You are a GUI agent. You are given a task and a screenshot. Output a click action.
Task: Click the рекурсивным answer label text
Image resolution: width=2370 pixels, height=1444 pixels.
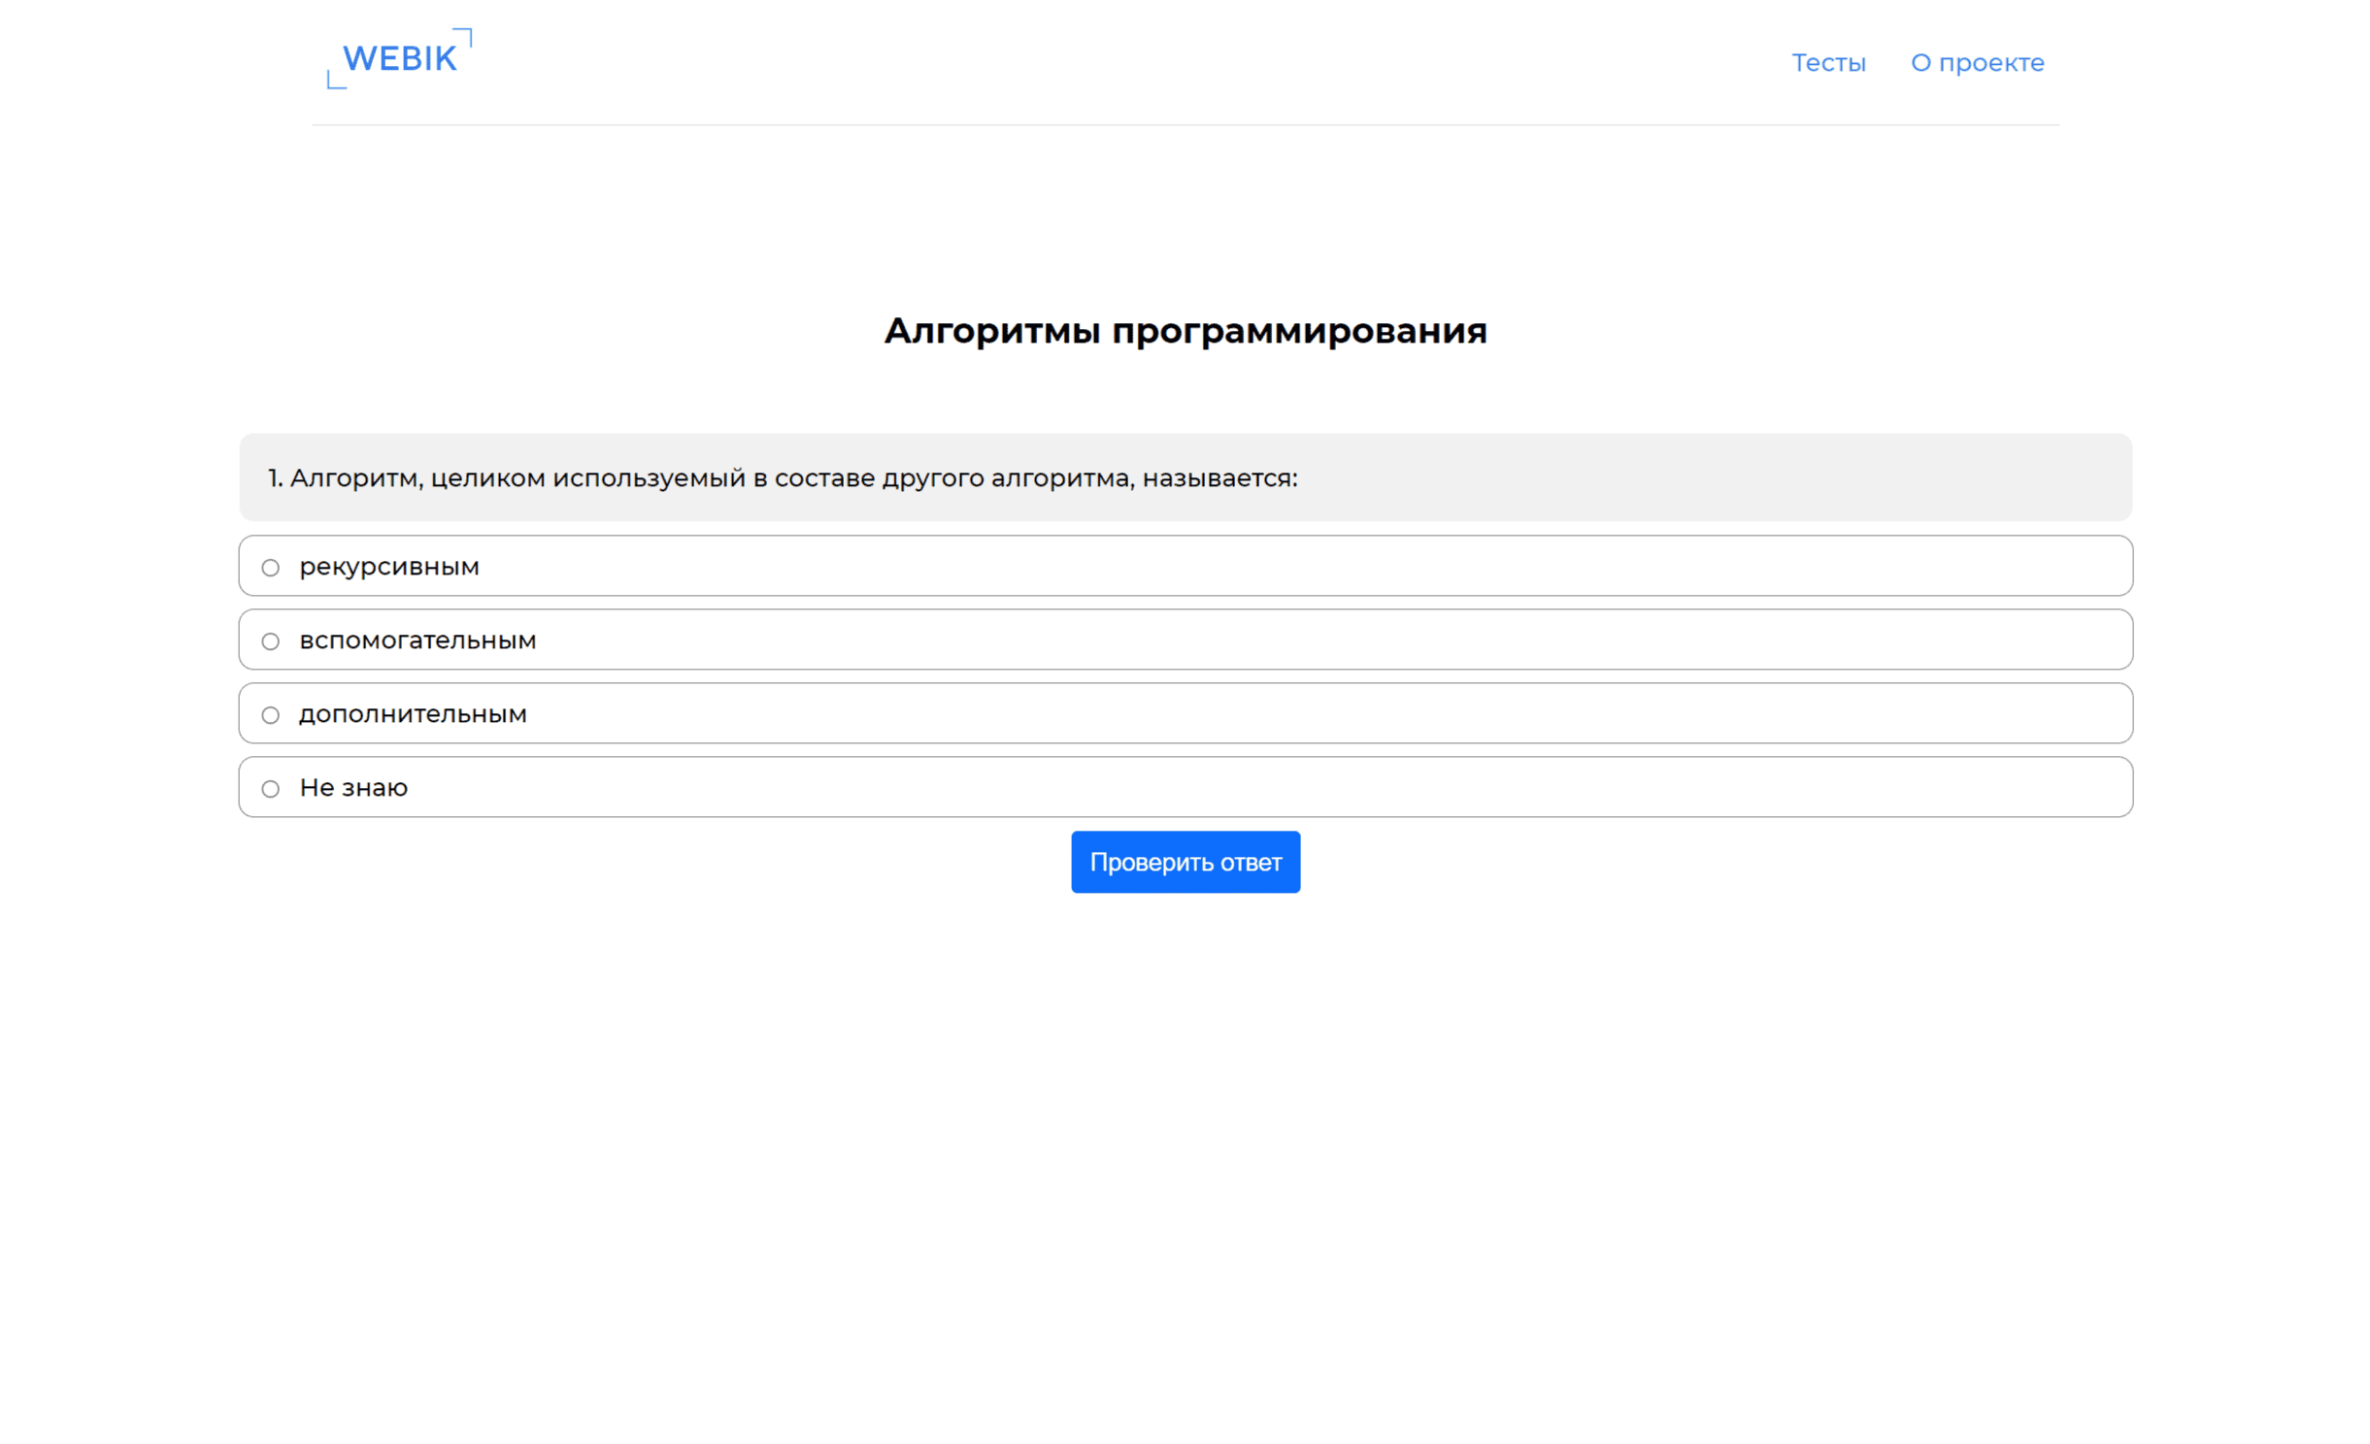pos(389,567)
